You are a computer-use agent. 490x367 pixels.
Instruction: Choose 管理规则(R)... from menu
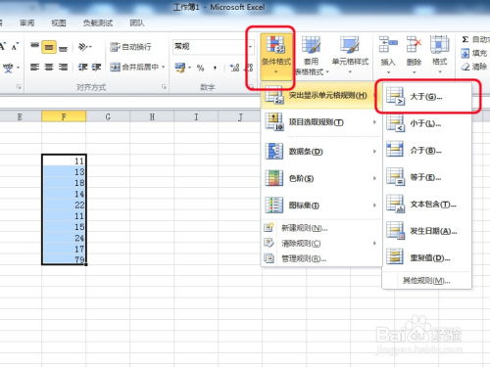click(x=320, y=258)
